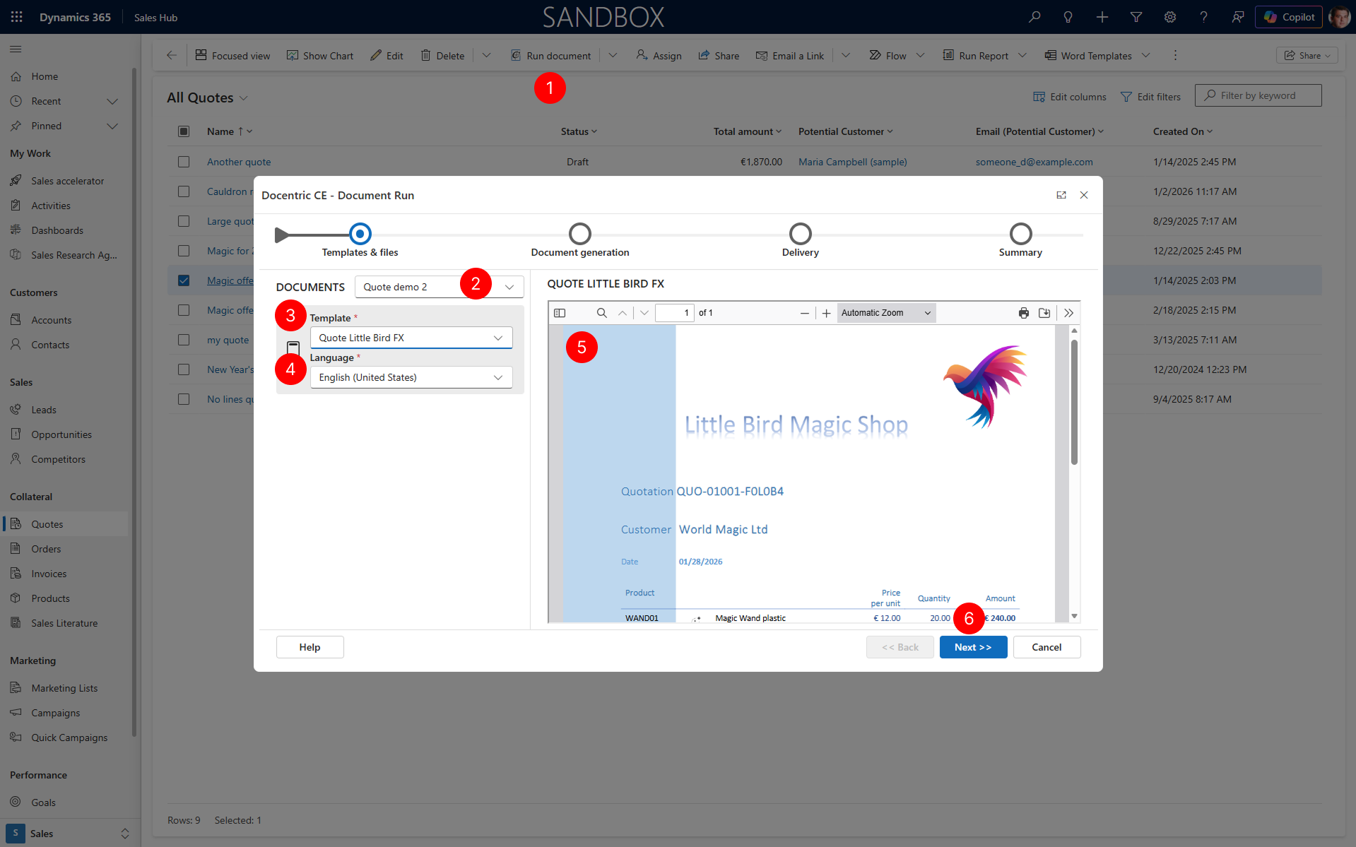Click the search magnifier in top bar

[x=1034, y=17]
